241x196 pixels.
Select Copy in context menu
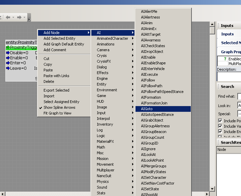(x=64, y=64)
